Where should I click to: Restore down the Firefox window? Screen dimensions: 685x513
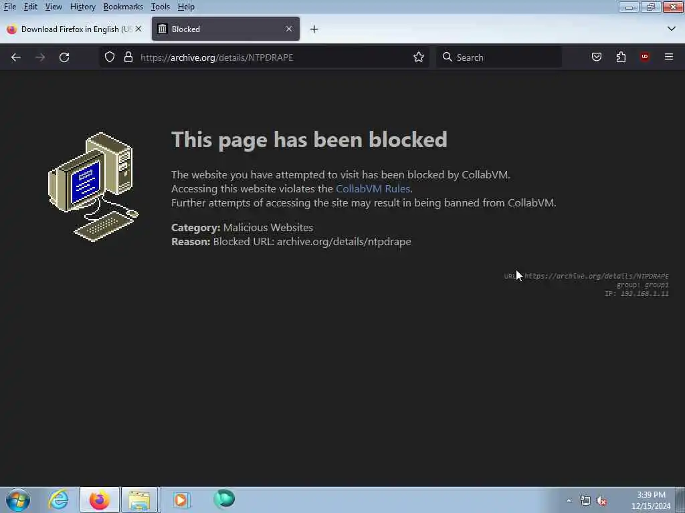pyautogui.click(x=650, y=7)
